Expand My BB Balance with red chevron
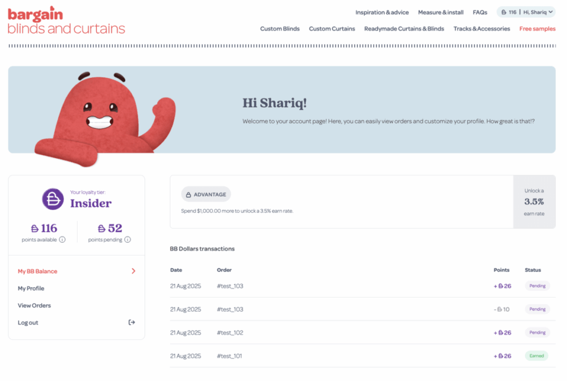The image size is (567, 381). (x=133, y=271)
